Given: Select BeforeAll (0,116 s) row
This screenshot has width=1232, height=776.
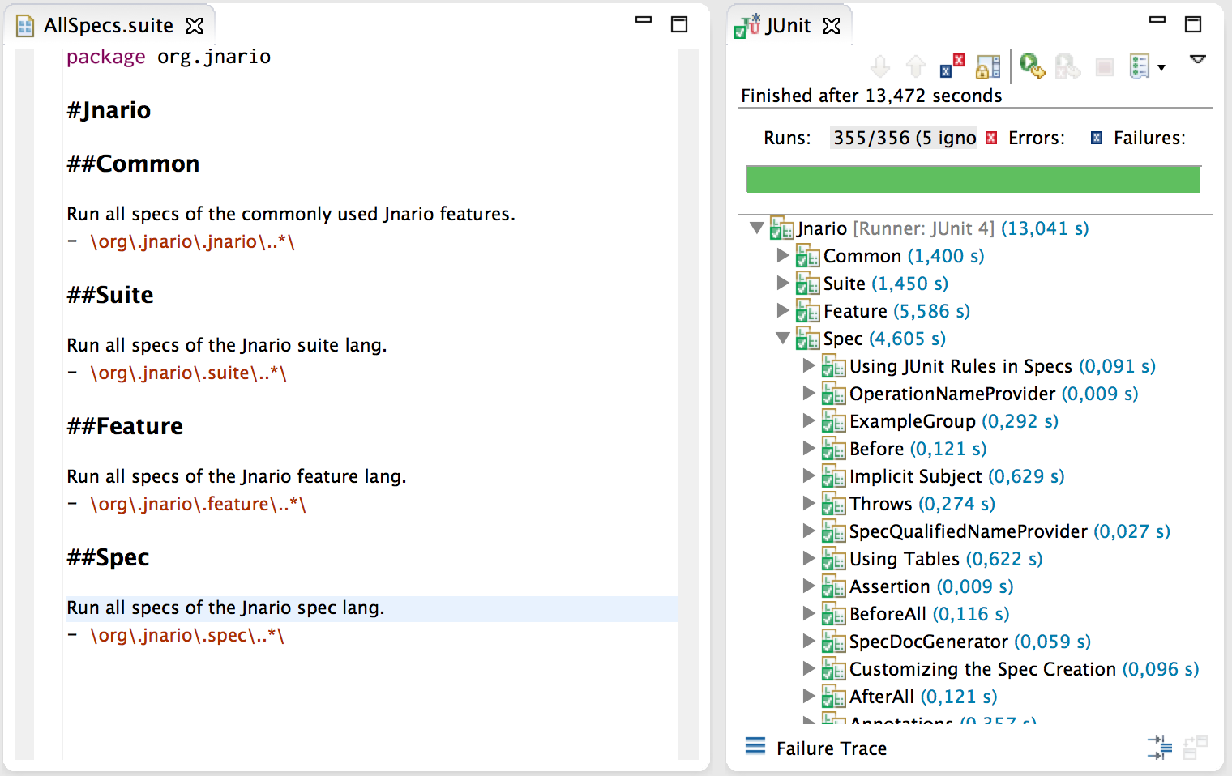Looking at the screenshot, I should (930, 614).
